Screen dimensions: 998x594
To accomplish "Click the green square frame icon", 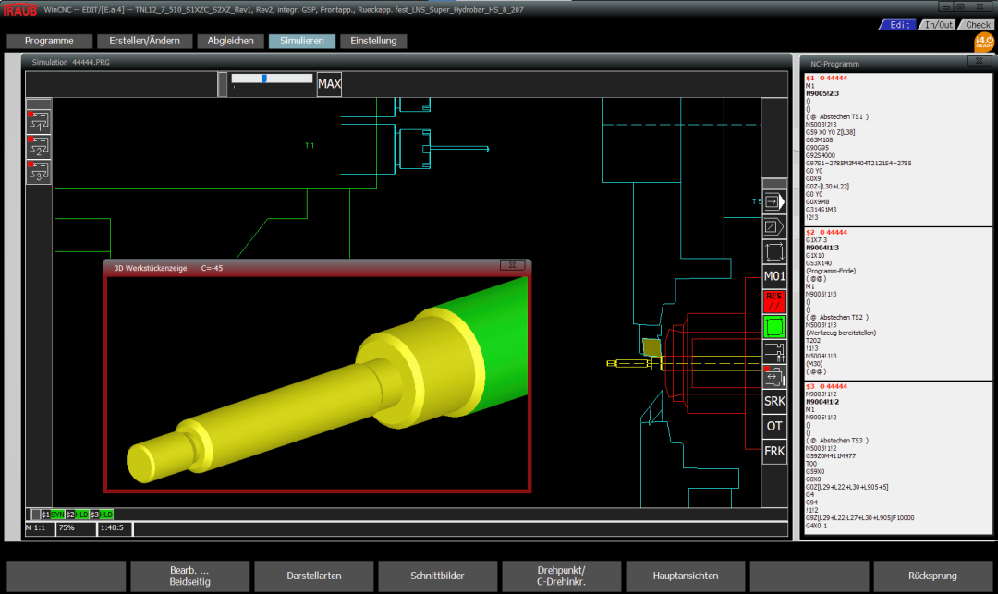I will [774, 326].
